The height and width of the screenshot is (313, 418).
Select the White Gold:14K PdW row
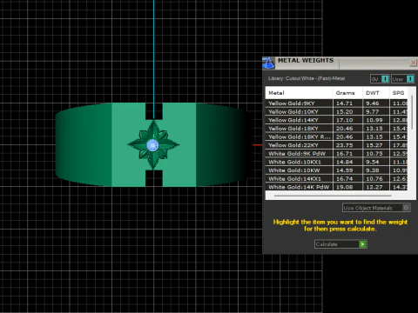336,187
